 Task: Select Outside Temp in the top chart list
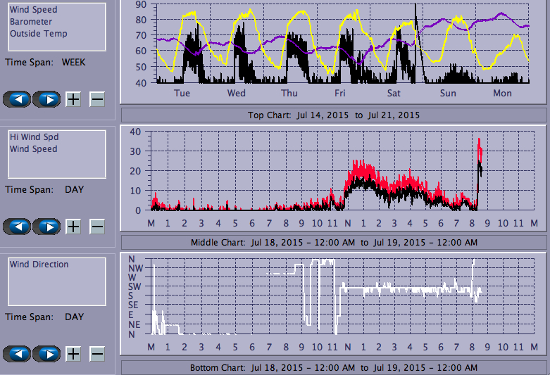coord(39,33)
